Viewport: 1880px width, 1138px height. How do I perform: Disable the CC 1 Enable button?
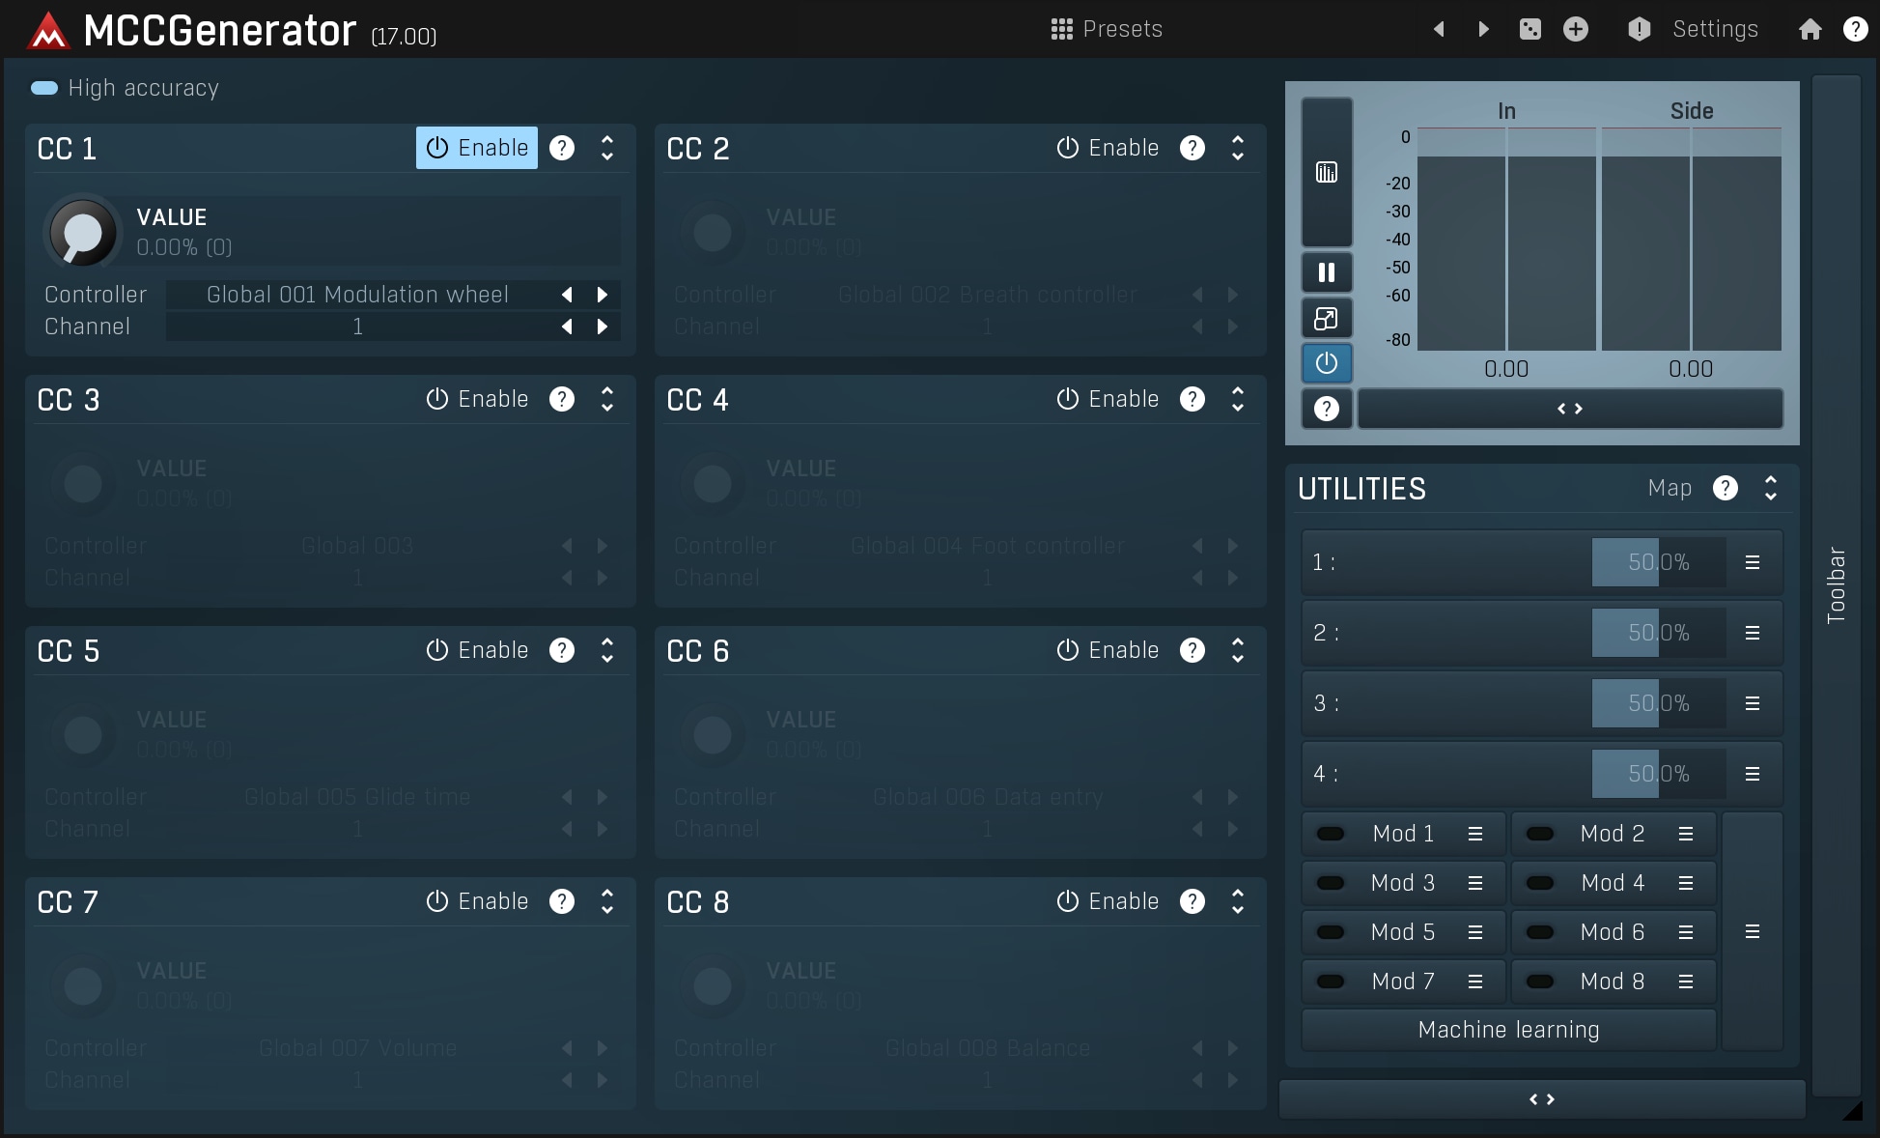[x=477, y=148]
